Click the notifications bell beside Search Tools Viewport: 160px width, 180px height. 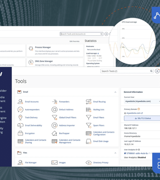[157, 71]
